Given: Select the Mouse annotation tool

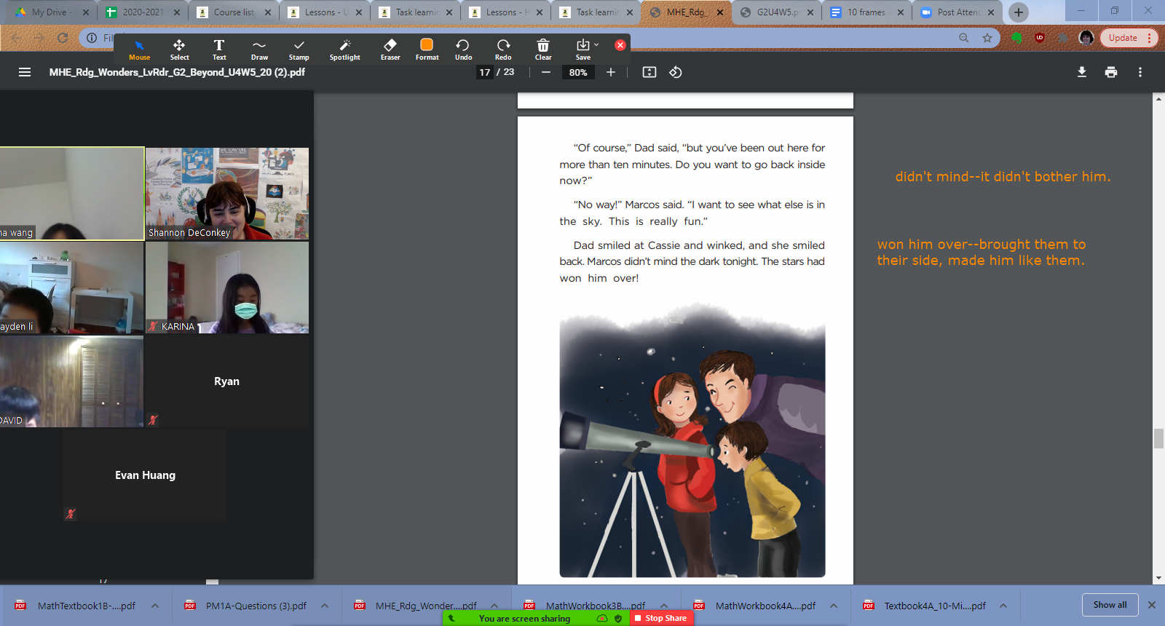Looking at the screenshot, I should (x=139, y=49).
